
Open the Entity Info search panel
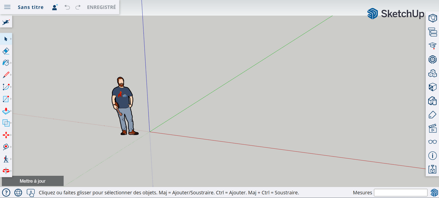tap(433, 19)
